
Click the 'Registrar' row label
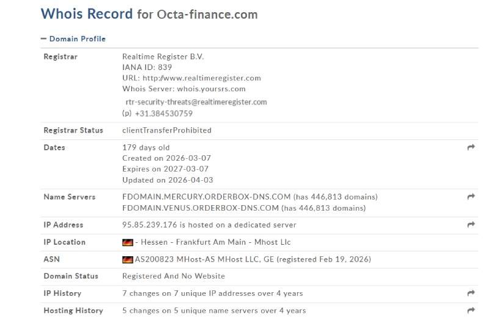pos(60,57)
